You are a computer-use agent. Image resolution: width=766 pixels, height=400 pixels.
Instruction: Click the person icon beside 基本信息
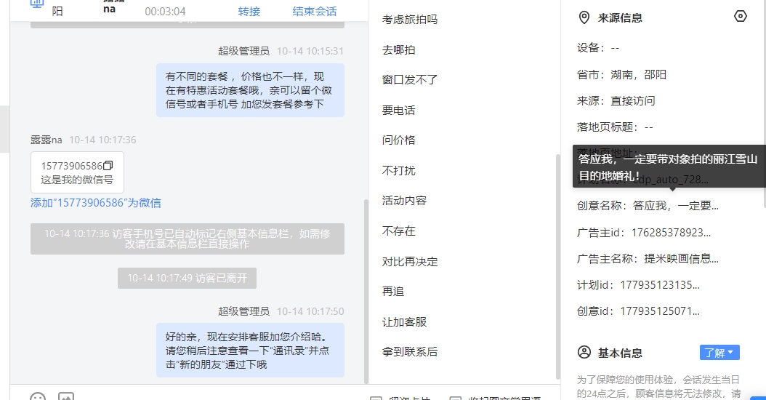[x=584, y=352]
